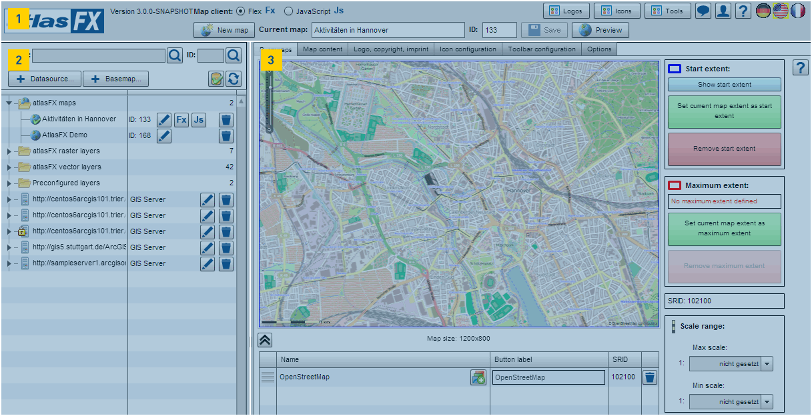Select the JavaScript map client radio button
Viewport: 812px width, 416px height.
pyautogui.click(x=289, y=11)
